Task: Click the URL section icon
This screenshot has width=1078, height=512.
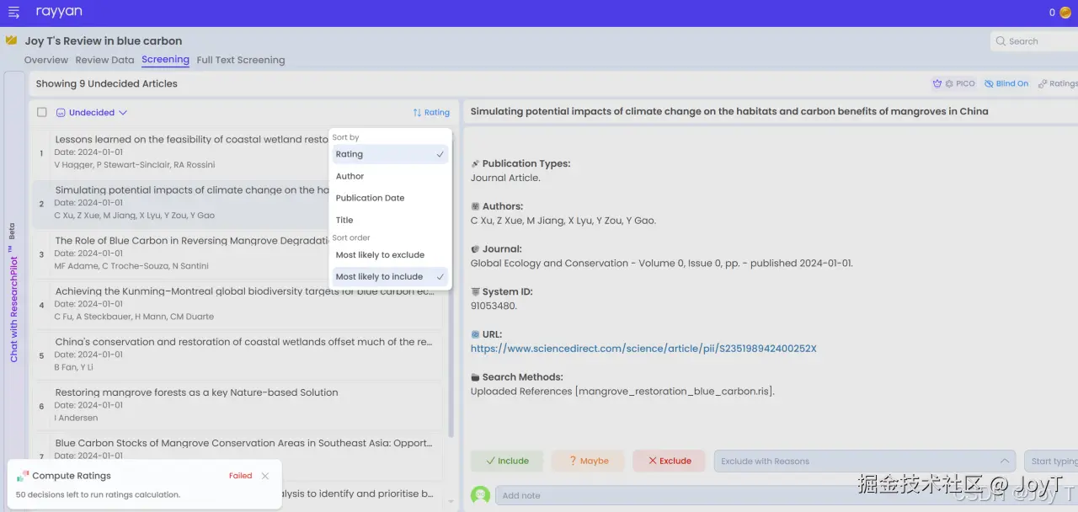Action: [475, 334]
